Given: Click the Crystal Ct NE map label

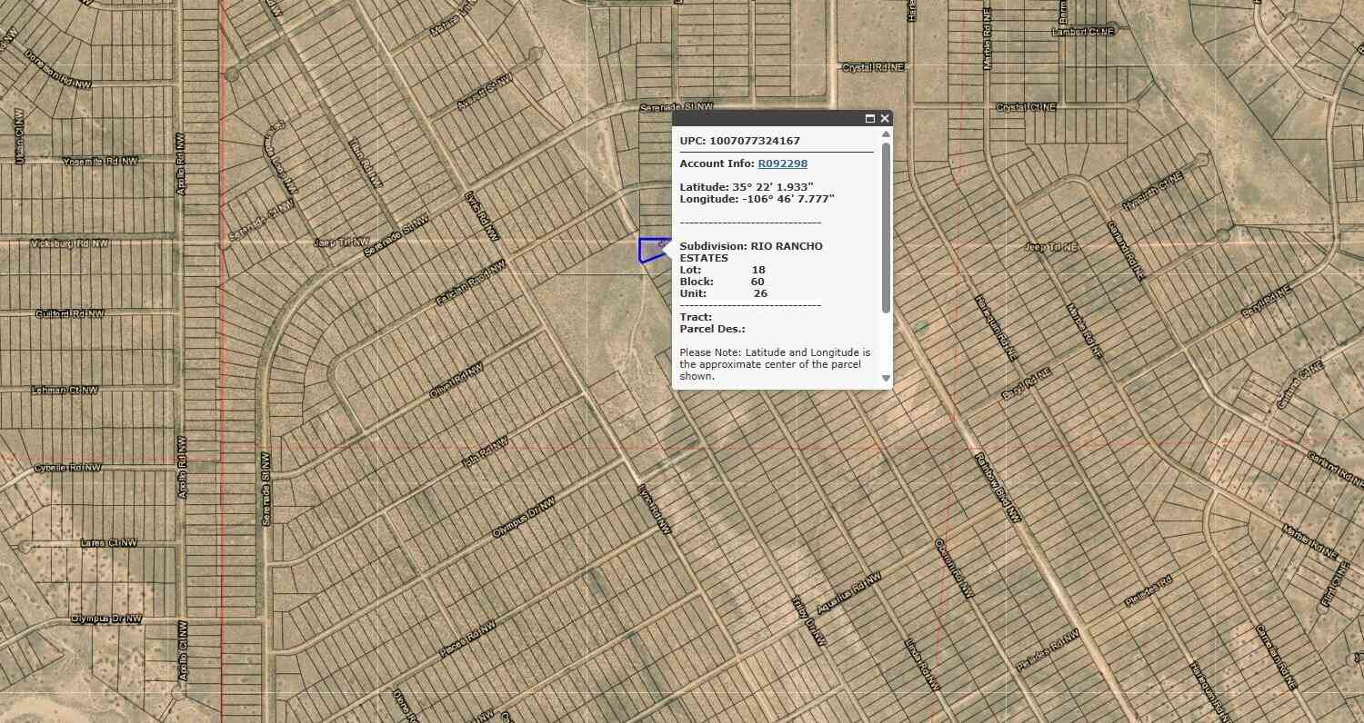Looking at the screenshot, I should tap(1027, 107).
